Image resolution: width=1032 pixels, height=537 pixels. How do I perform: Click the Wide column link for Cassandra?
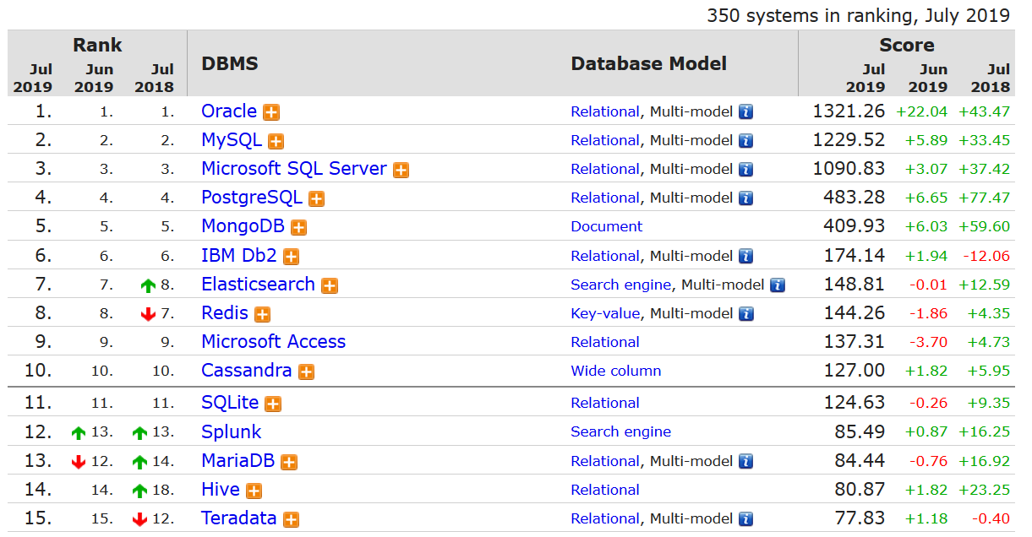tap(616, 371)
